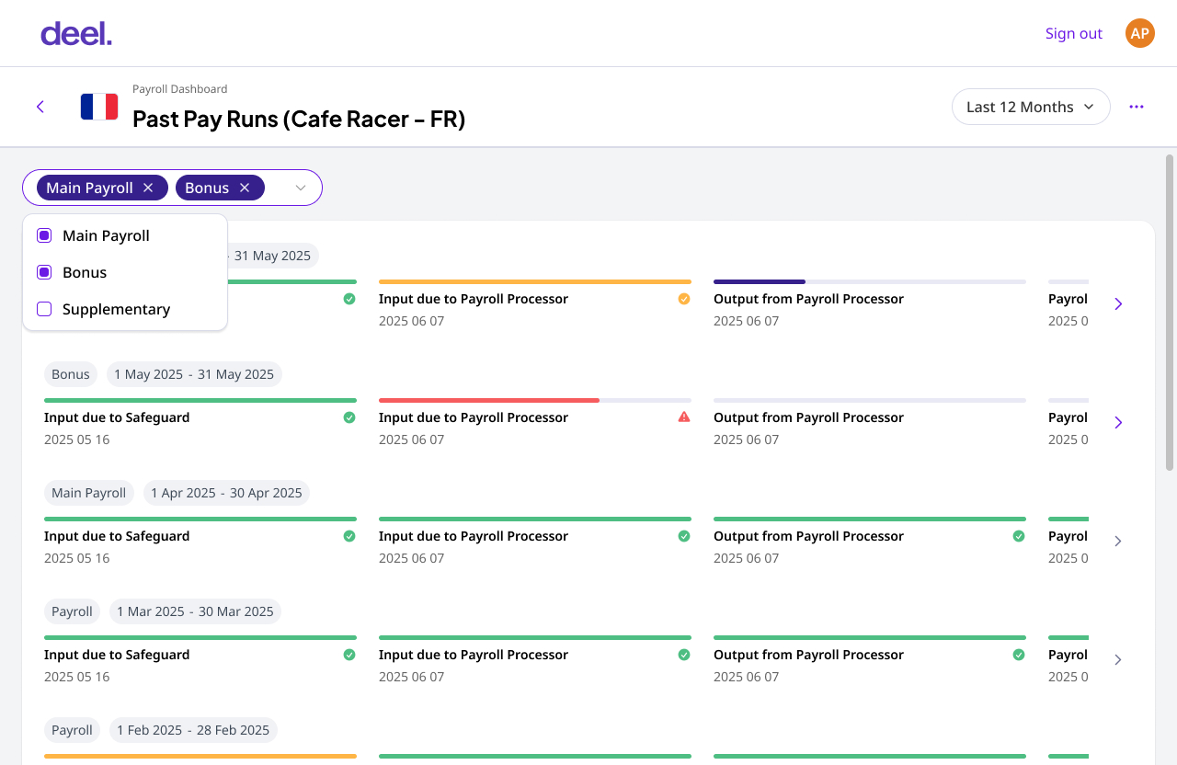The width and height of the screenshot is (1177, 765).
Task: Click green check beside Bonus Input due to Safeguard
Action: (349, 417)
